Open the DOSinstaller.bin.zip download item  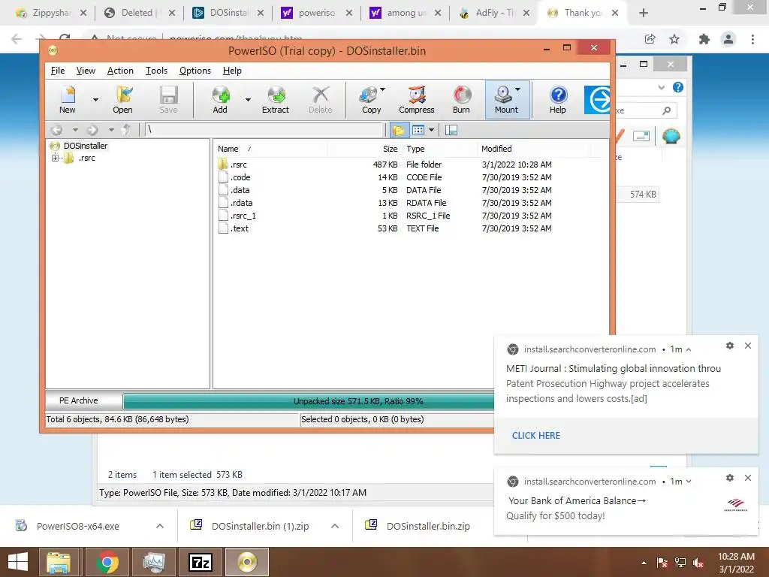coord(428,526)
